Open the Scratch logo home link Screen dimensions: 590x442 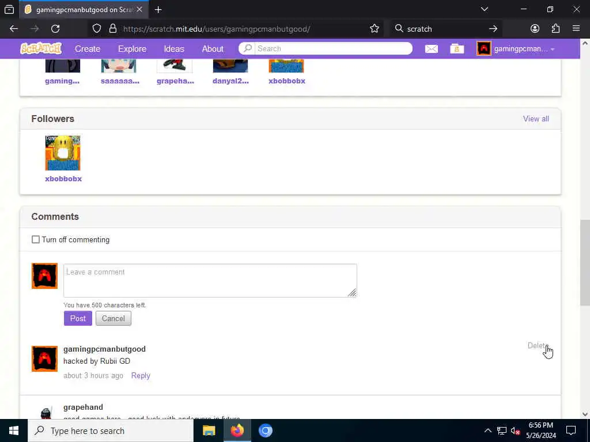click(41, 48)
